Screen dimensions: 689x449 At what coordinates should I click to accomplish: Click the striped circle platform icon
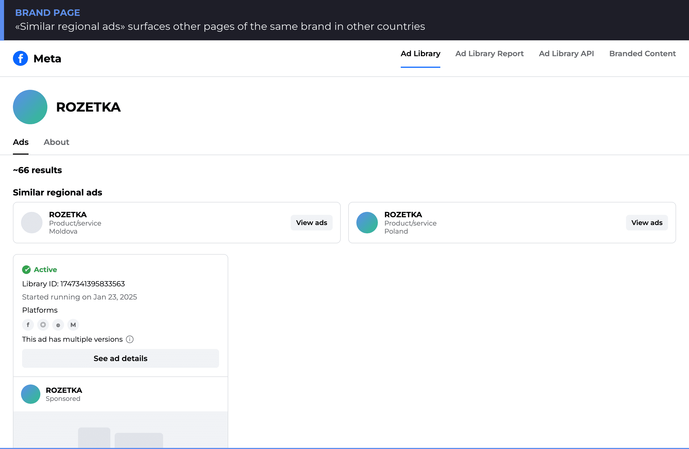click(x=58, y=325)
